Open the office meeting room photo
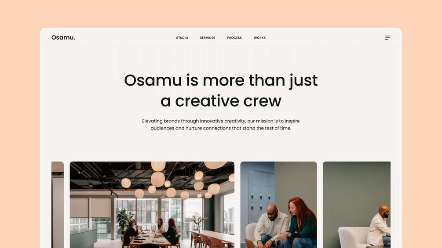This screenshot has height=248, width=442. (x=152, y=205)
